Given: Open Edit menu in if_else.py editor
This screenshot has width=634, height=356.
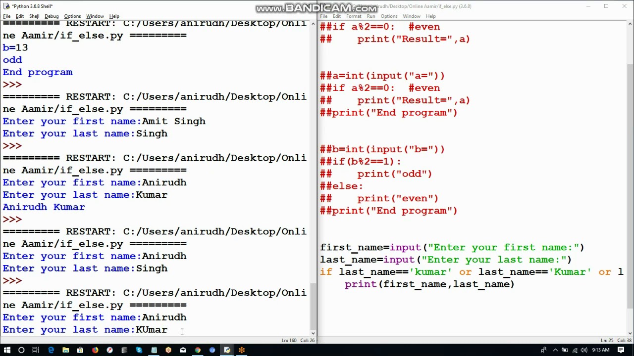Looking at the screenshot, I should click(337, 16).
